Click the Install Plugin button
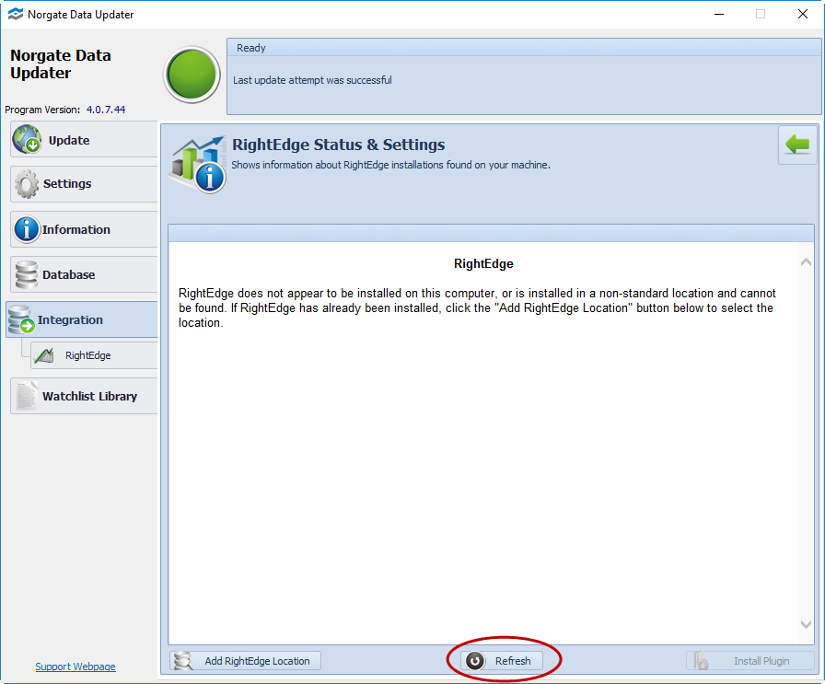 749,661
